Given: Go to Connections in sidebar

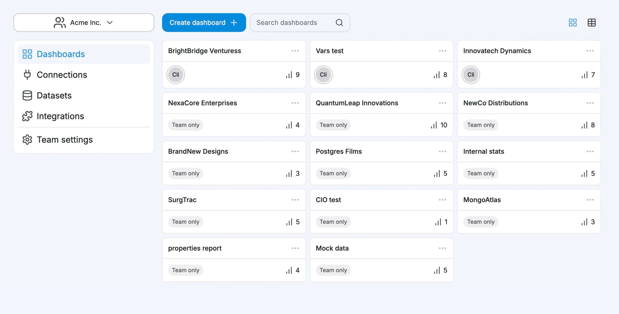Looking at the screenshot, I should point(84,75).
